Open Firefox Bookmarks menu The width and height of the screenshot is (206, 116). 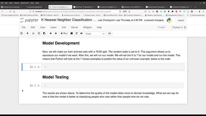(x=25, y=3)
